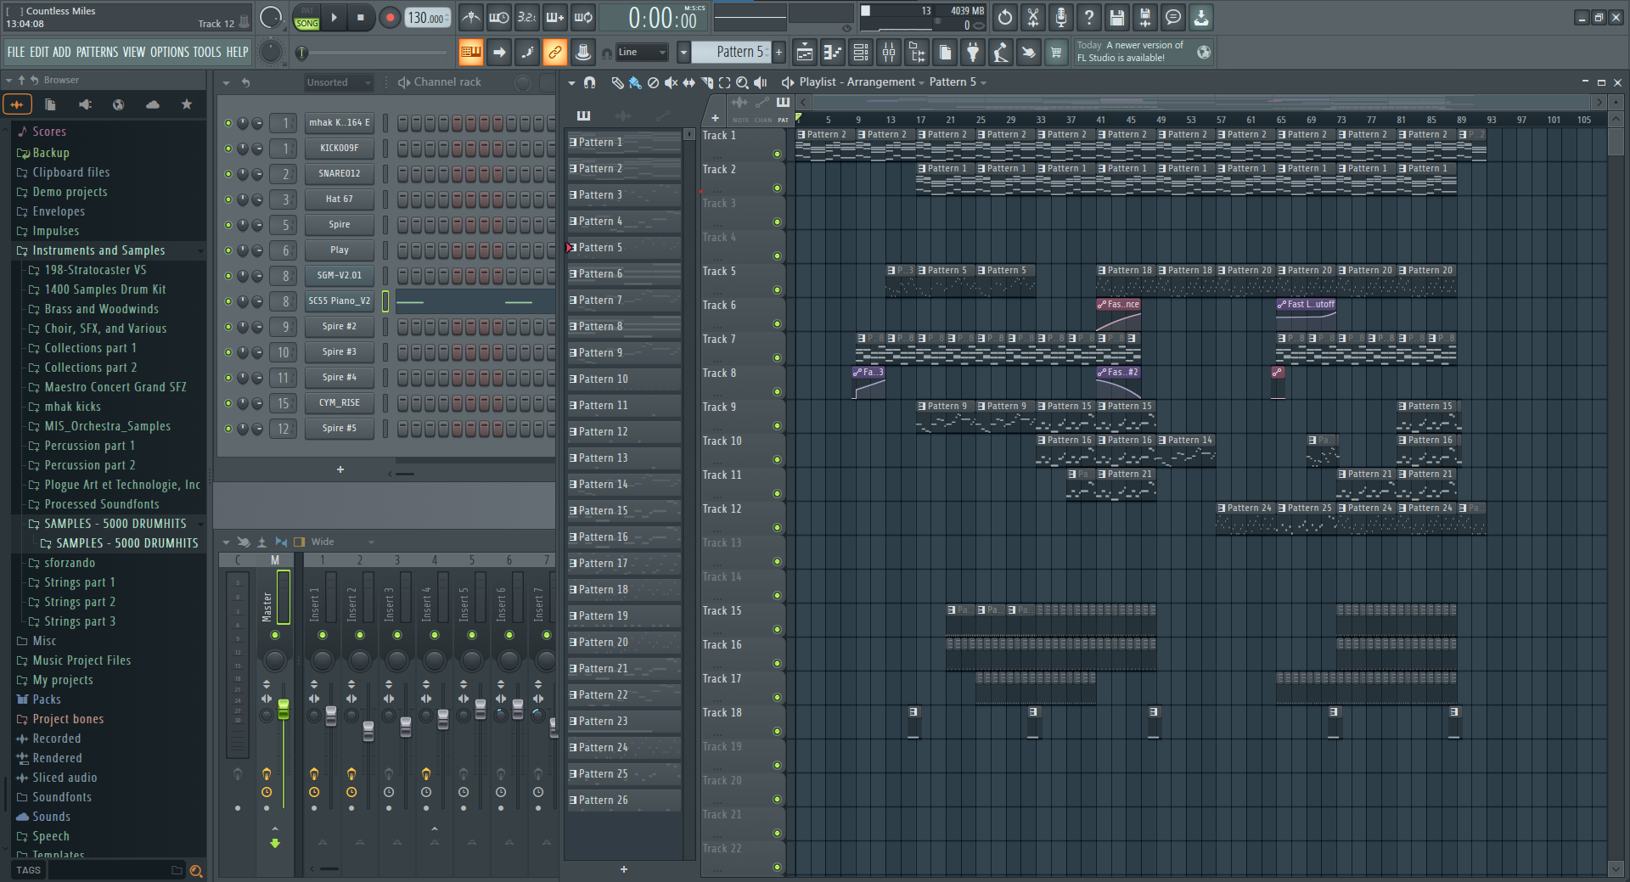This screenshot has height=882, width=1630.
Task: Open the Playlist view from the toolbar
Action: 804,53
